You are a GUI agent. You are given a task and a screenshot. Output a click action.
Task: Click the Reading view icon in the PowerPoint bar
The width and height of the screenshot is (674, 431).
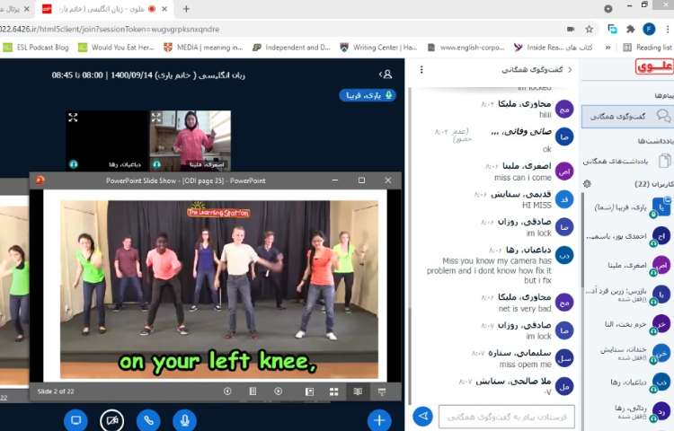click(358, 391)
